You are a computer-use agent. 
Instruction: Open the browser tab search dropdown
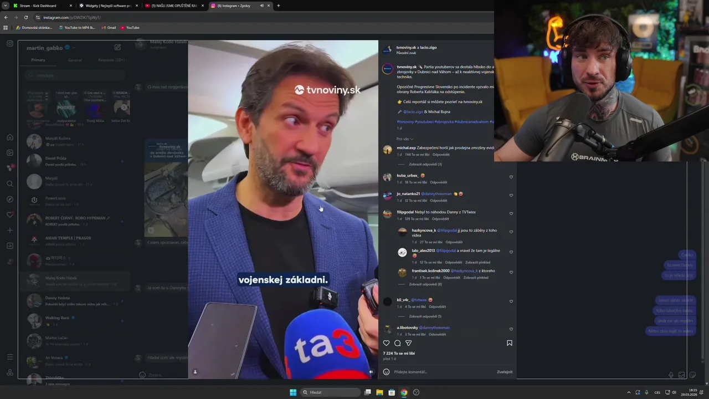pyautogui.click(x=6, y=6)
